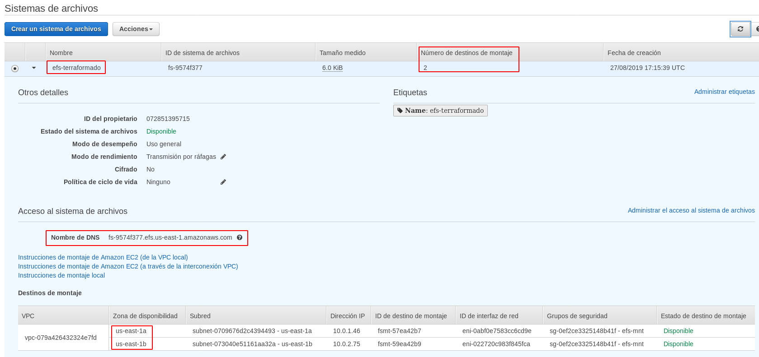Edit the lifecycle policy pencil icon

[223, 182]
